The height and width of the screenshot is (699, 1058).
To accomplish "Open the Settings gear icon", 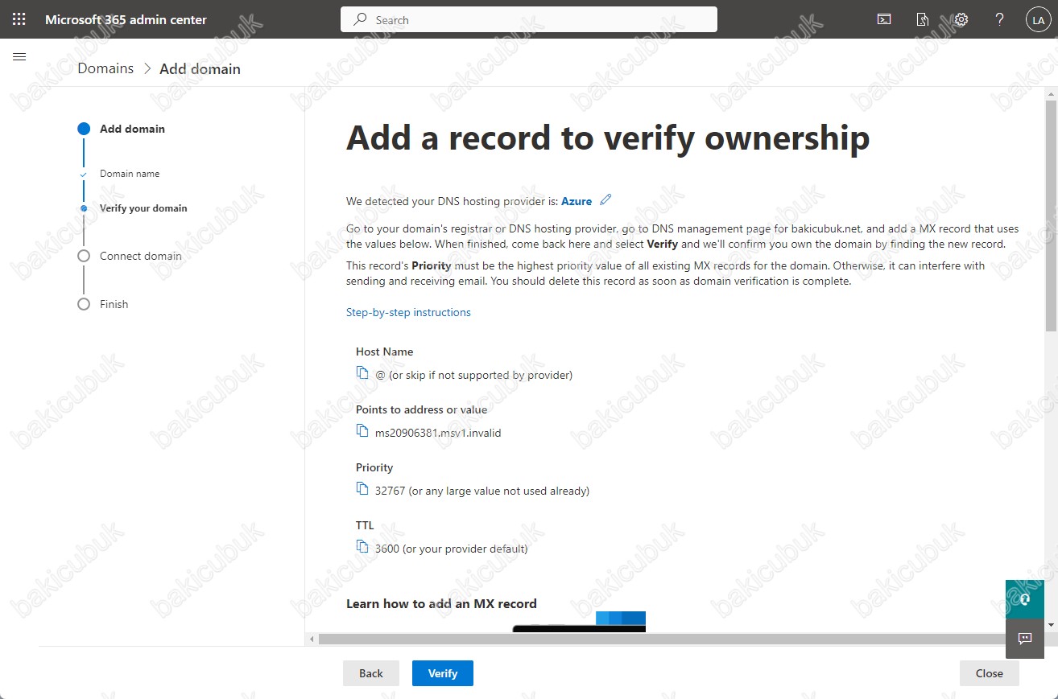I will coord(961,19).
